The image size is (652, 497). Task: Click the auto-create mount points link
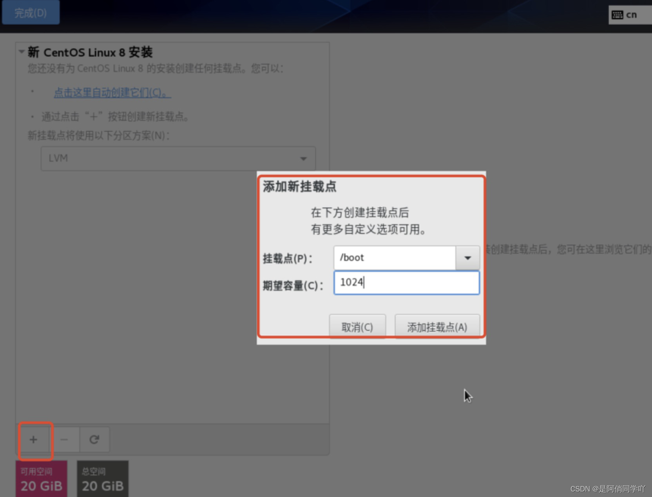pos(112,93)
